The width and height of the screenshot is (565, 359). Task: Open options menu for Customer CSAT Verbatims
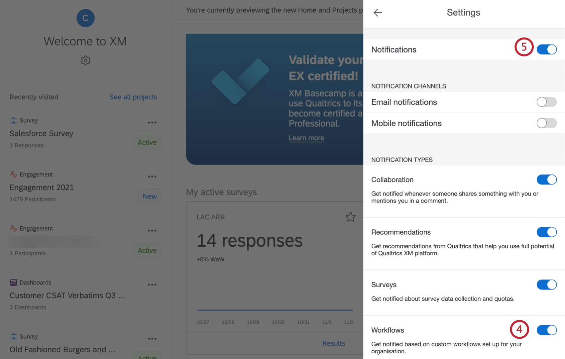point(152,284)
